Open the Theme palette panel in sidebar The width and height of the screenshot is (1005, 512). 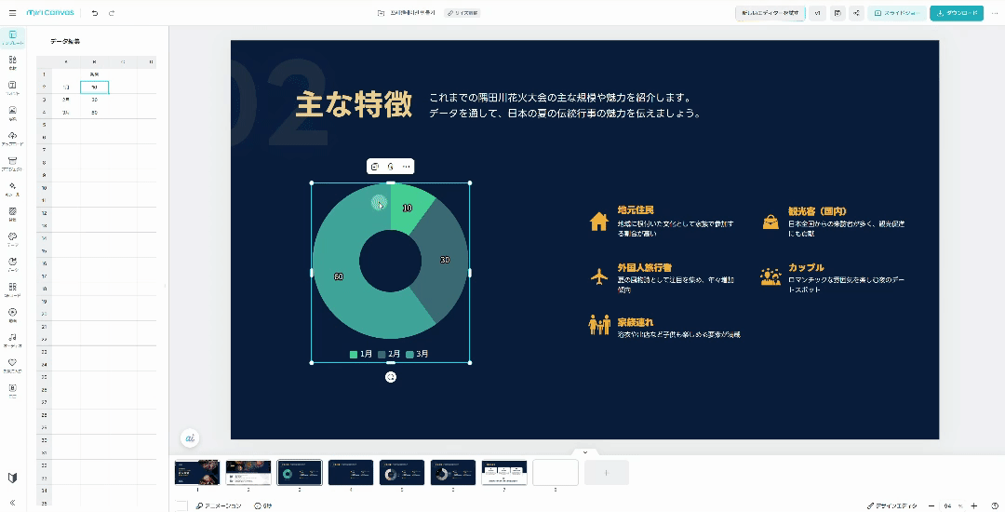tap(12, 239)
